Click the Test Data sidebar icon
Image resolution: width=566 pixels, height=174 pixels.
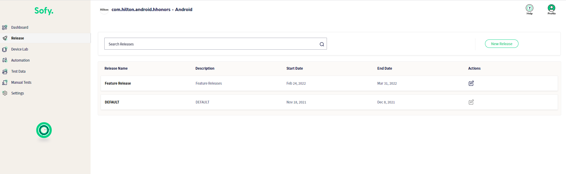pos(5,71)
